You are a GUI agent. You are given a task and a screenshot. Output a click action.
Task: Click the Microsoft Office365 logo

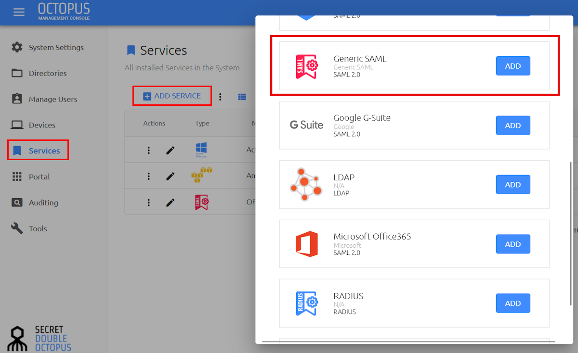point(307,244)
